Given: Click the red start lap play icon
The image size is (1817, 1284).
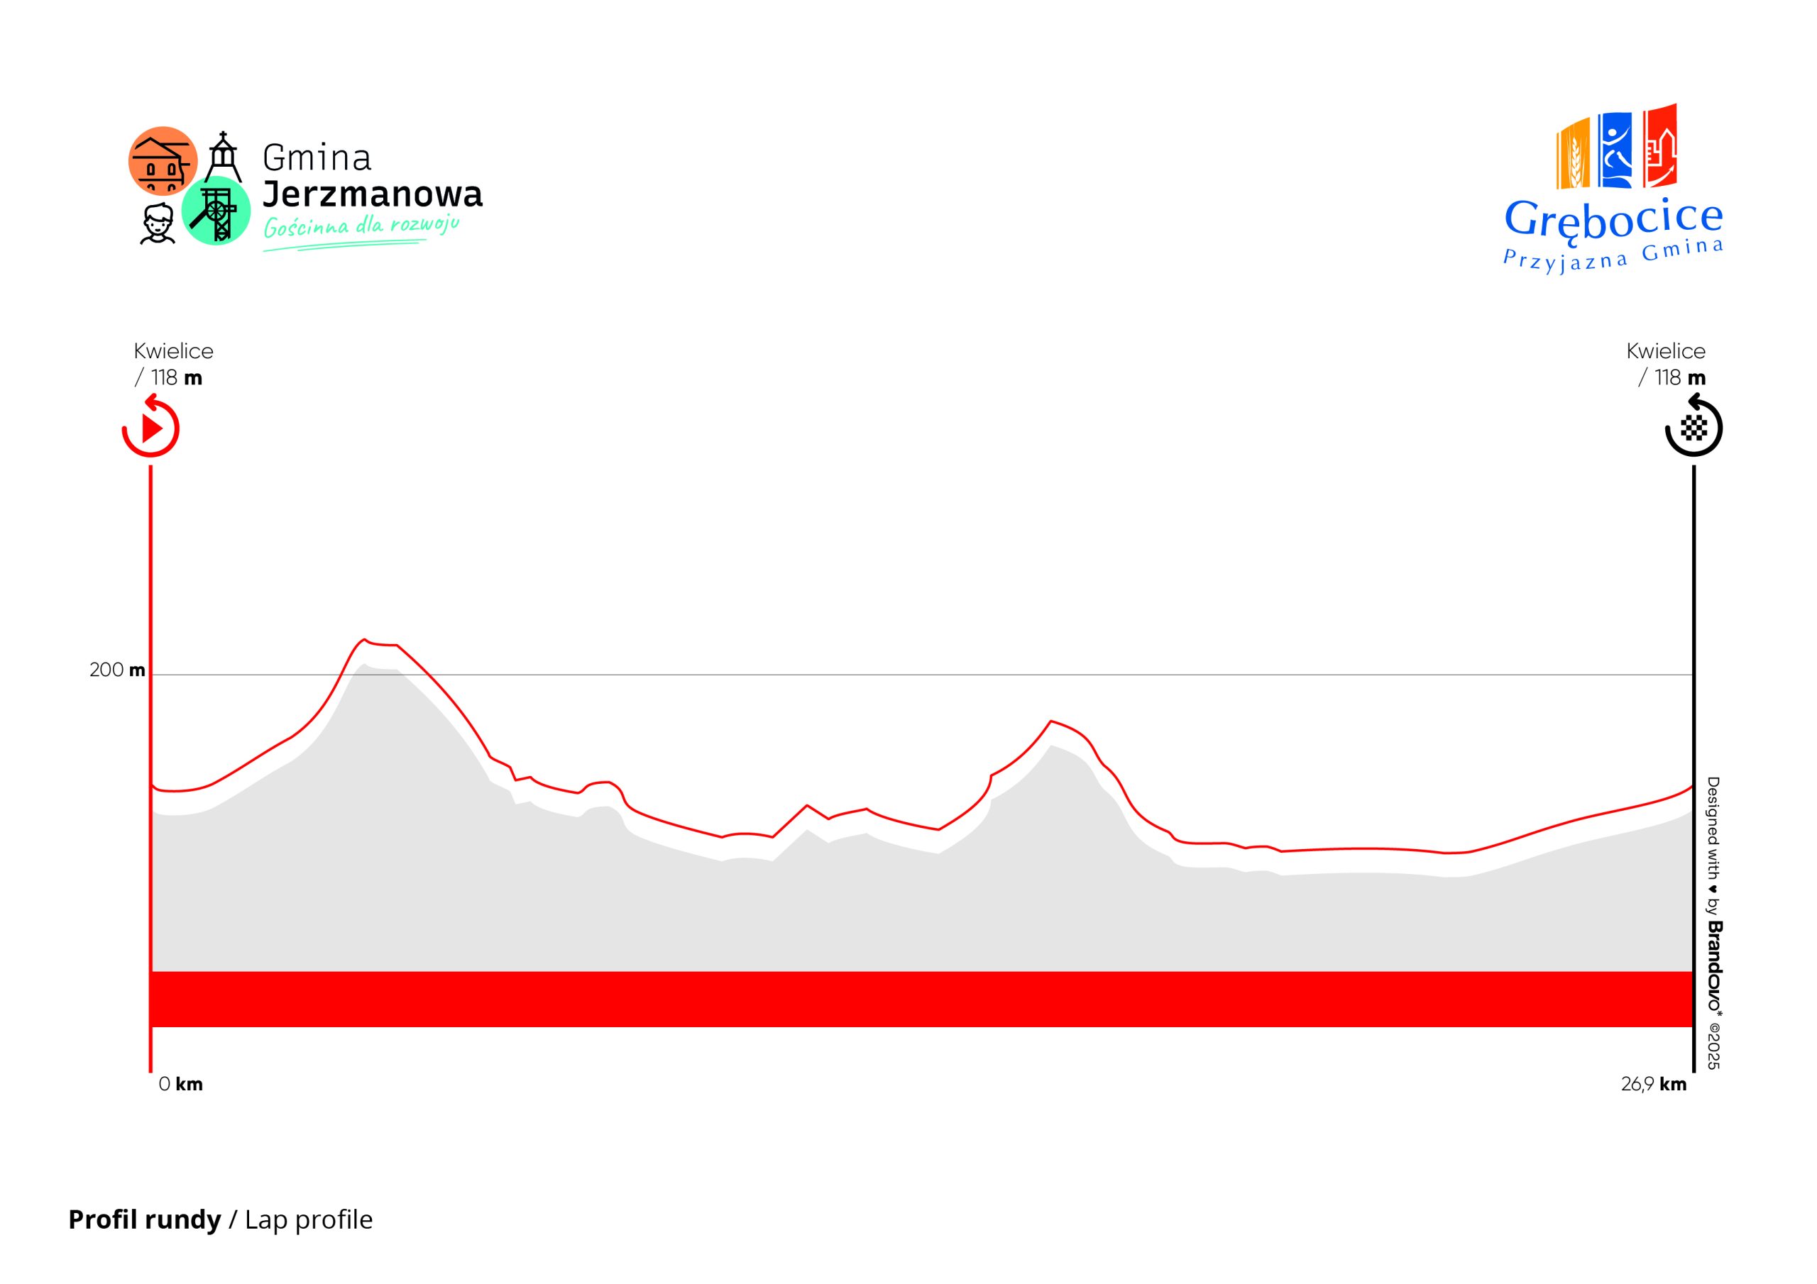Looking at the screenshot, I should [x=150, y=428].
